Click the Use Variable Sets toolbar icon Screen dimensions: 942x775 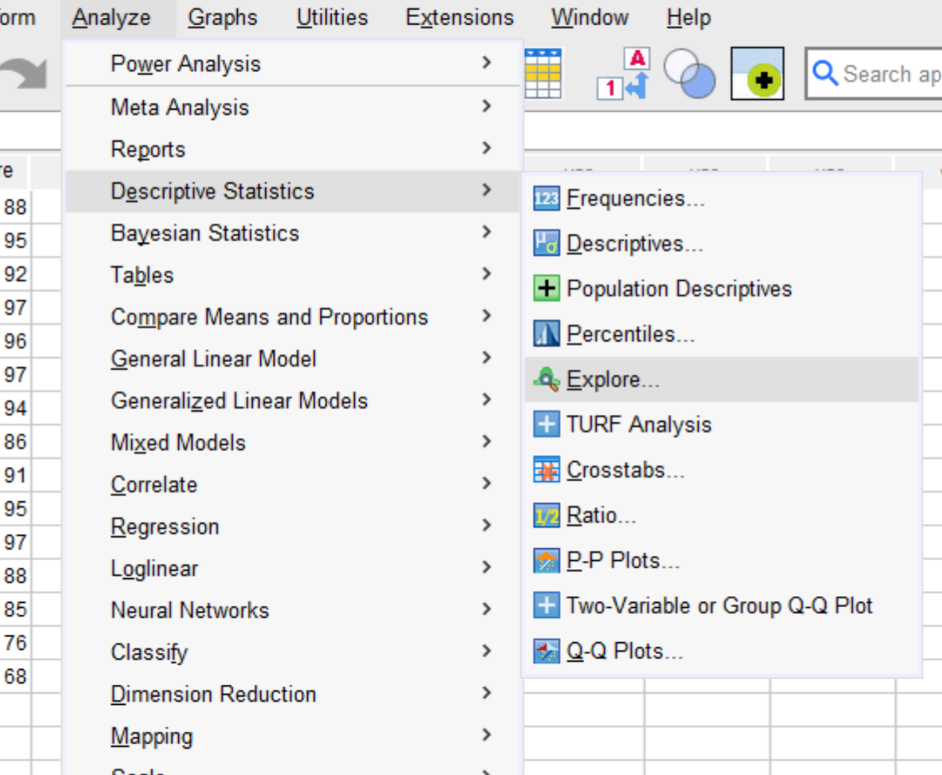(689, 73)
